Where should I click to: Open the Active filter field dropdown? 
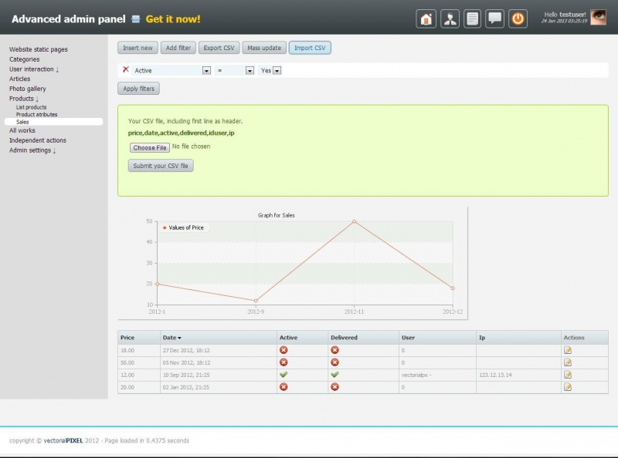206,70
